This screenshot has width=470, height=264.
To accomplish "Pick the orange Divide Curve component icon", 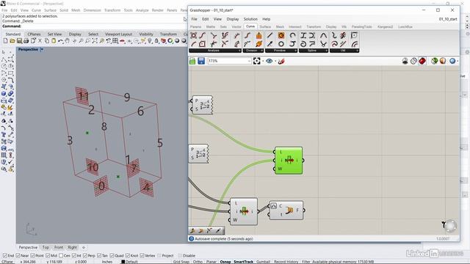I will click(x=258, y=35).
